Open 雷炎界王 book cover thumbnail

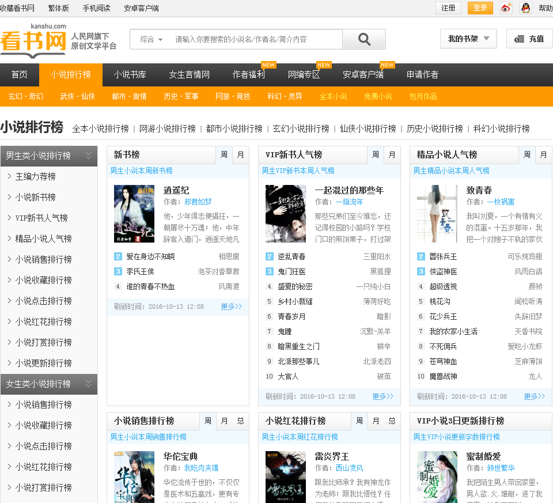click(x=286, y=477)
